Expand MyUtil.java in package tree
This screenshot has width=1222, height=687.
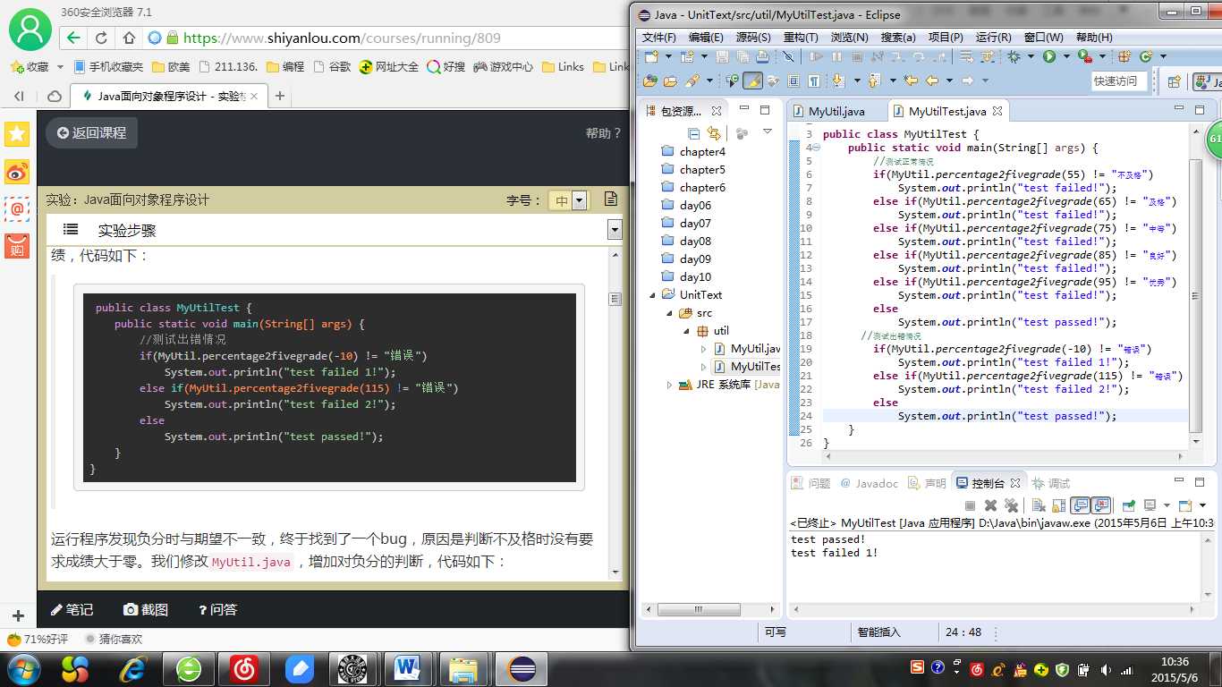[x=703, y=349]
